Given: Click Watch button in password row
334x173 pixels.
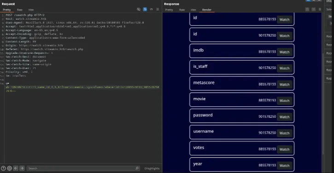Looking at the screenshot, I should coord(284,117).
